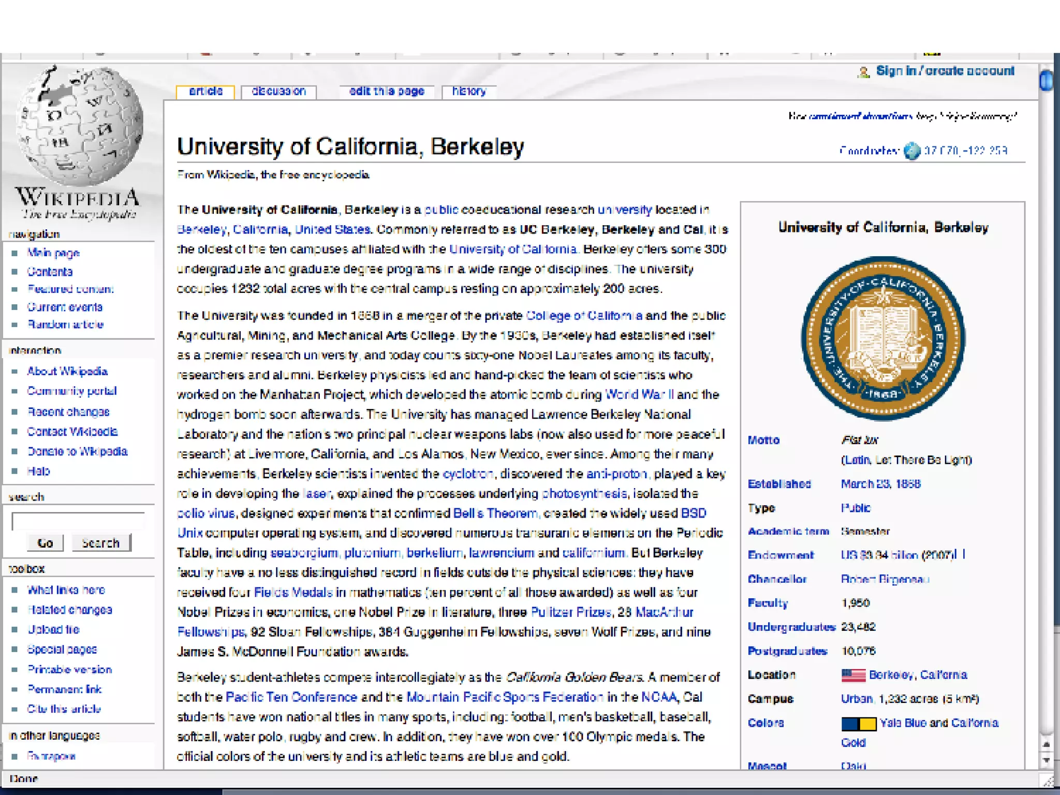
Task: Follow the World War II link
Action: 639,395
